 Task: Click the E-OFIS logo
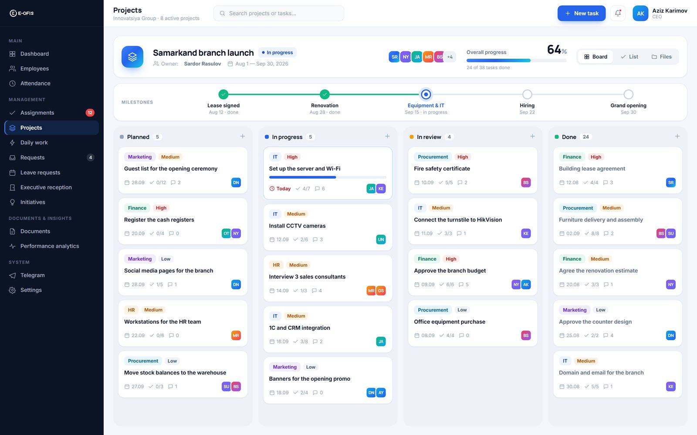(x=22, y=13)
